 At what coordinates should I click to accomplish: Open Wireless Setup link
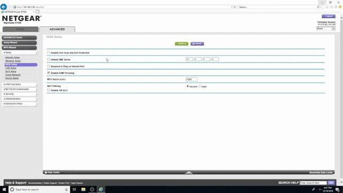pyautogui.click(x=13, y=61)
